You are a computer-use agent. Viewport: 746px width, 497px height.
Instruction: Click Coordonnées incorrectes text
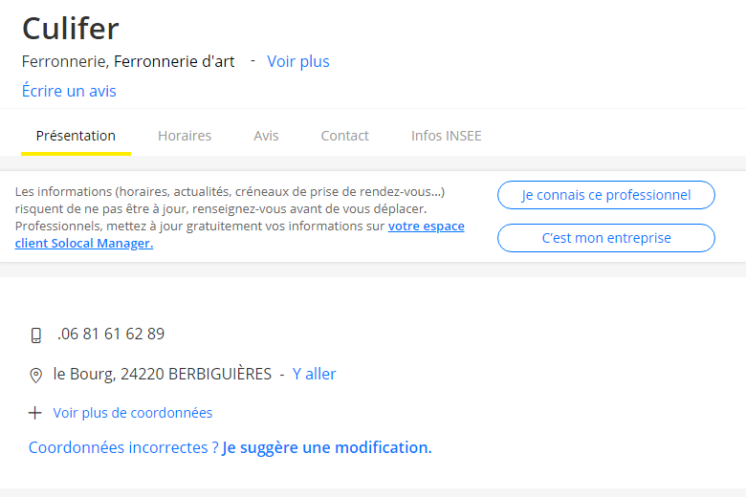(123, 447)
